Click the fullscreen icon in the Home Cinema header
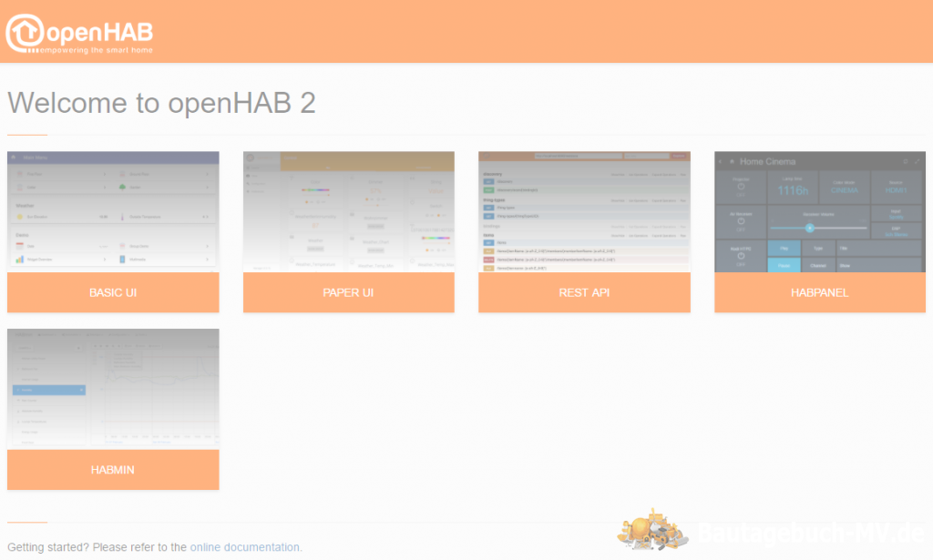 tap(916, 161)
